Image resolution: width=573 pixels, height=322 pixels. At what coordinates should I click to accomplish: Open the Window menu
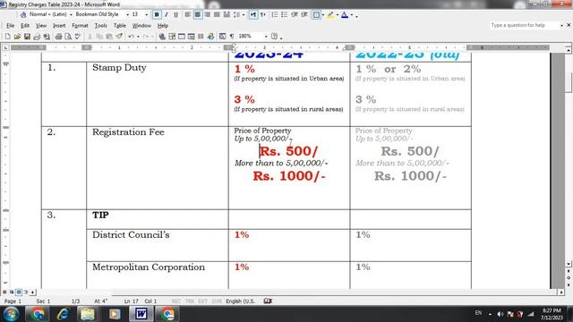[141, 26]
